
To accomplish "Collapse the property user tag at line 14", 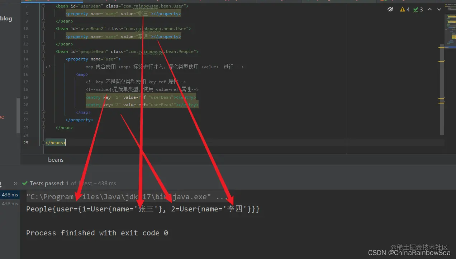I will coord(43,59).
